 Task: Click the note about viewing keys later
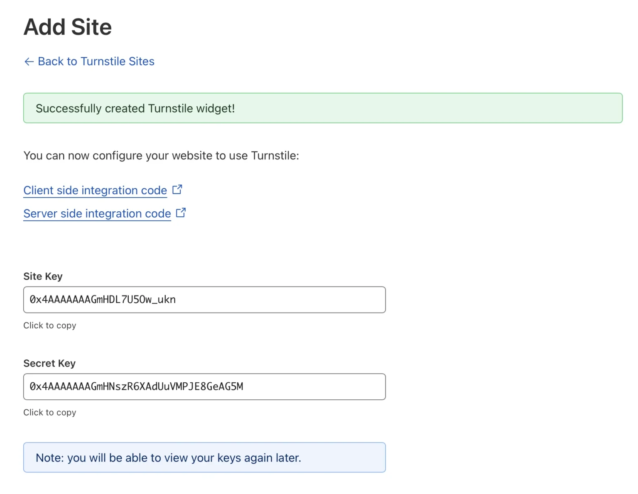click(x=204, y=457)
